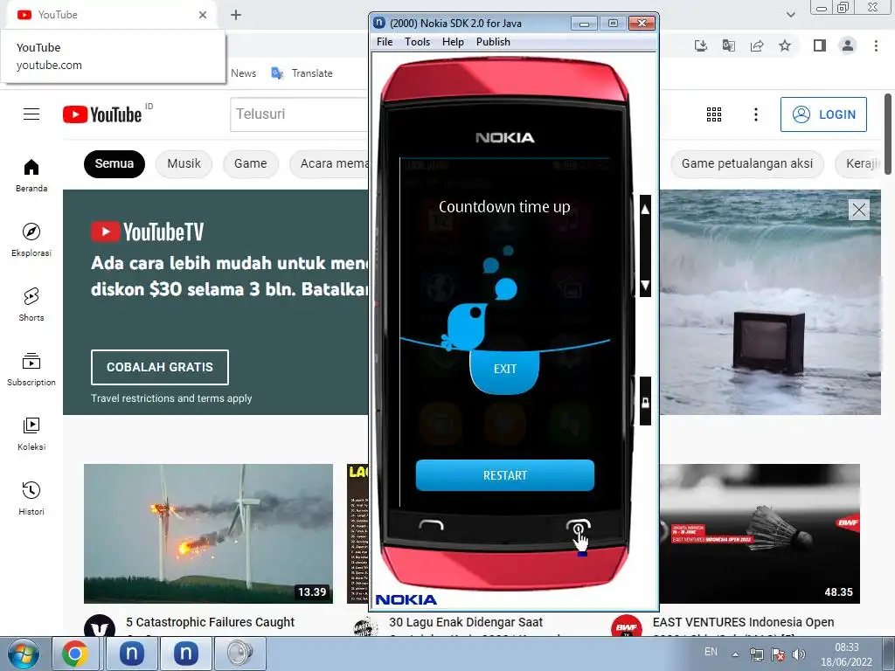Image resolution: width=895 pixels, height=671 pixels.
Task: Open the Tools menu in Nokia SDK
Action: pos(417,42)
